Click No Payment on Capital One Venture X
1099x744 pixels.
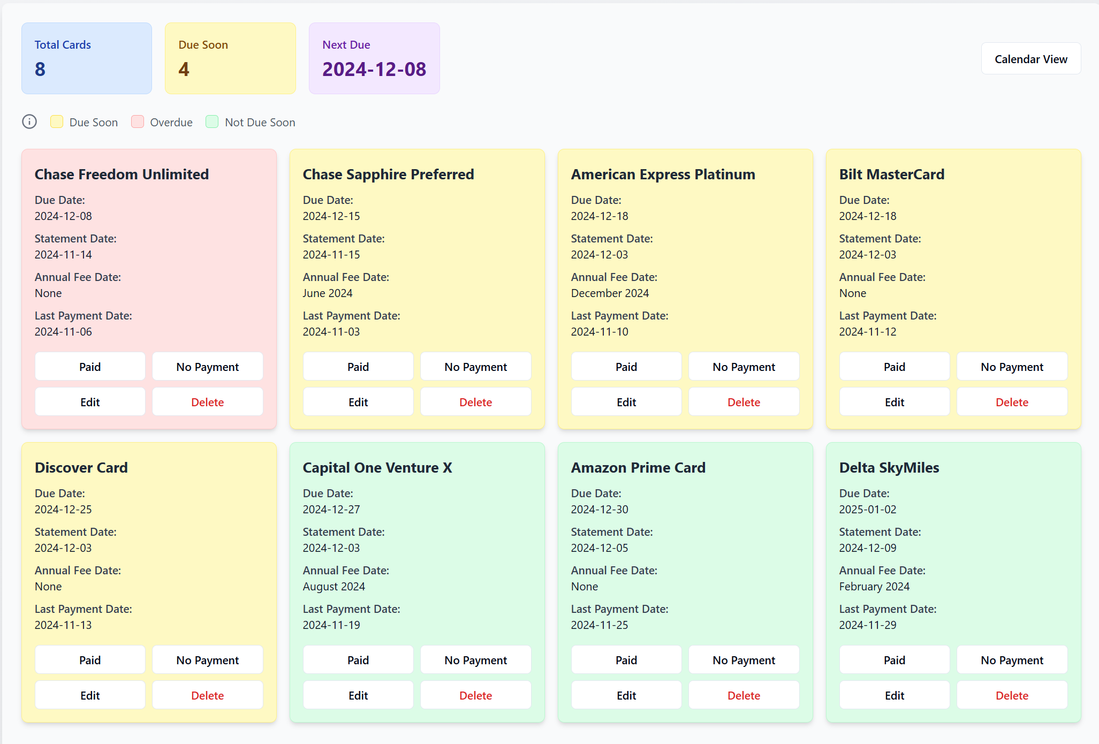point(476,660)
